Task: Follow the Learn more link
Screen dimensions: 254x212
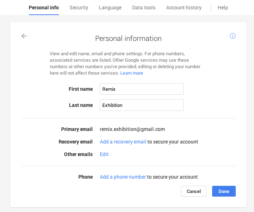Action: pos(132,73)
